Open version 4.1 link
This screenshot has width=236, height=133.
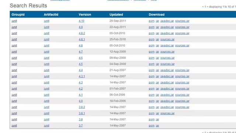(x=81, y=95)
